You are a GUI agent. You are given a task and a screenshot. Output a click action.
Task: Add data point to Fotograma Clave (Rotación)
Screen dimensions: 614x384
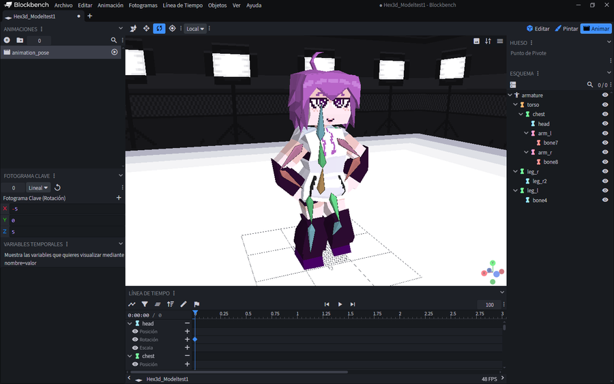point(119,198)
